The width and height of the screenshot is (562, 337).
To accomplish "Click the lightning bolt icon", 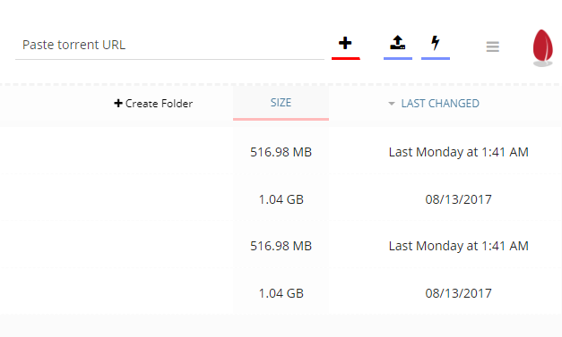I will tap(435, 43).
